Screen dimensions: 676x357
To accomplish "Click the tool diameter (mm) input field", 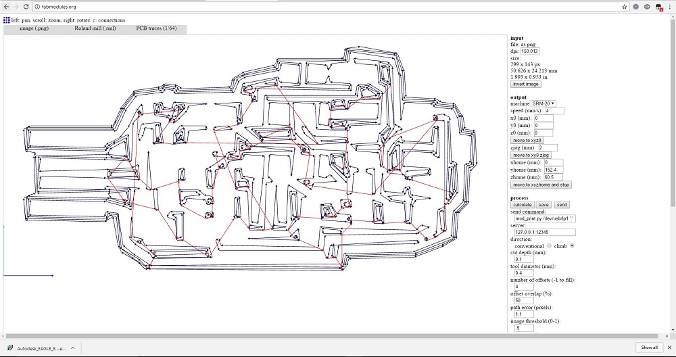I will 524,273.
